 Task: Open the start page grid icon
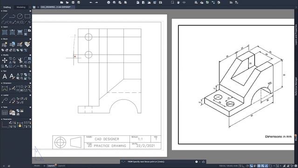tap(34, 7)
